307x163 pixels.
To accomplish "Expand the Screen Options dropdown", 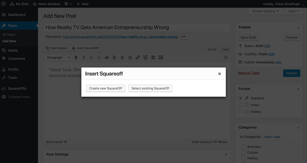I will click(265, 11).
